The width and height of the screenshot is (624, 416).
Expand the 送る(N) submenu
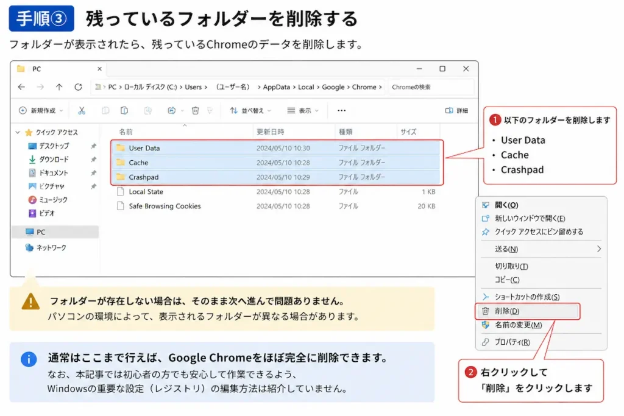pyautogui.click(x=541, y=249)
